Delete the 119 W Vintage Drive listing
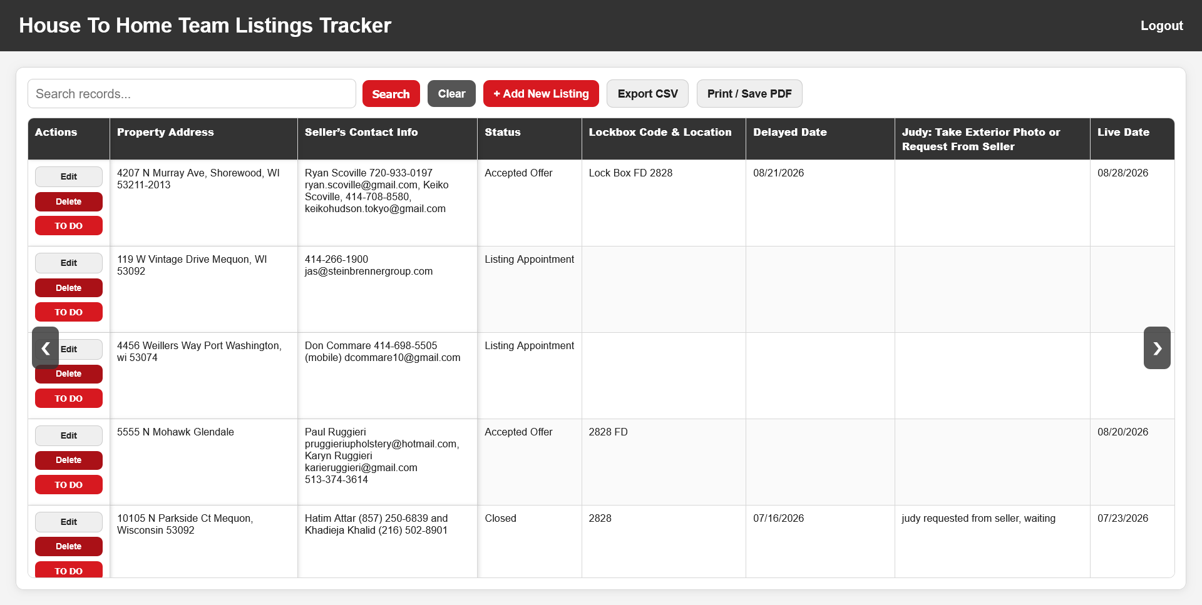 (x=69, y=288)
